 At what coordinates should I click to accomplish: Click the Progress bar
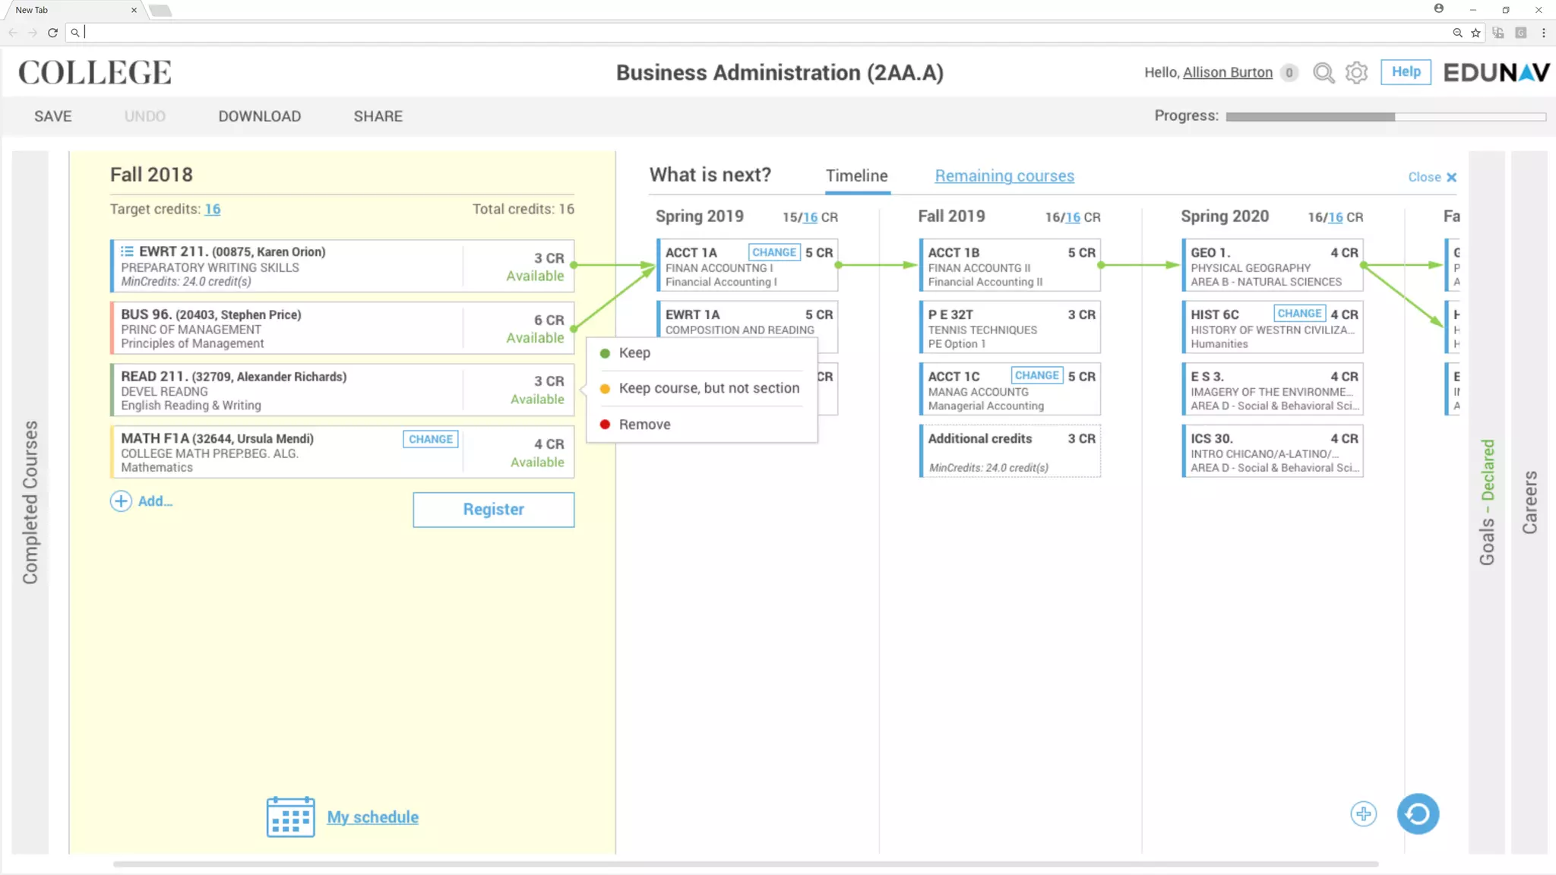[x=1385, y=117]
